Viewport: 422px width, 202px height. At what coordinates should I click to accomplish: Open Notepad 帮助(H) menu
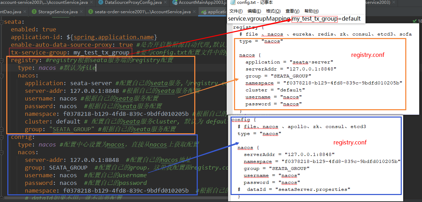pos(311,11)
